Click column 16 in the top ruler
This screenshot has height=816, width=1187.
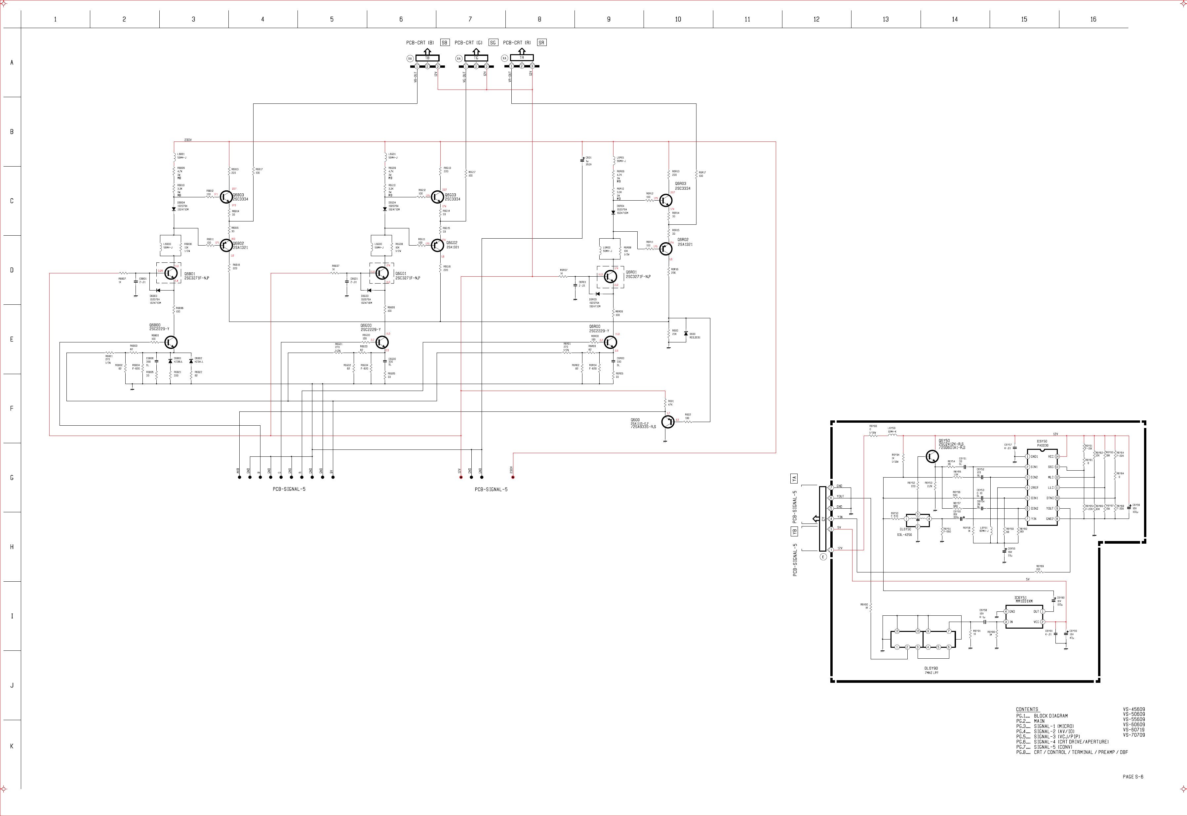coord(1093,19)
